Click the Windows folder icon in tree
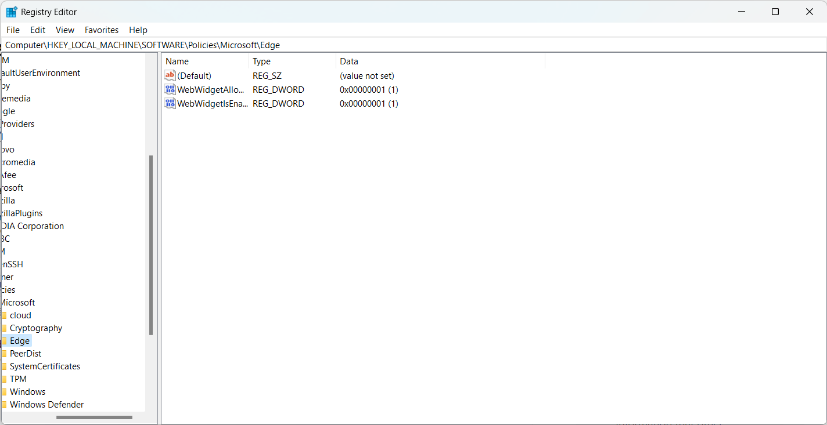Viewport: 827px width, 425px height. point(3,392)
